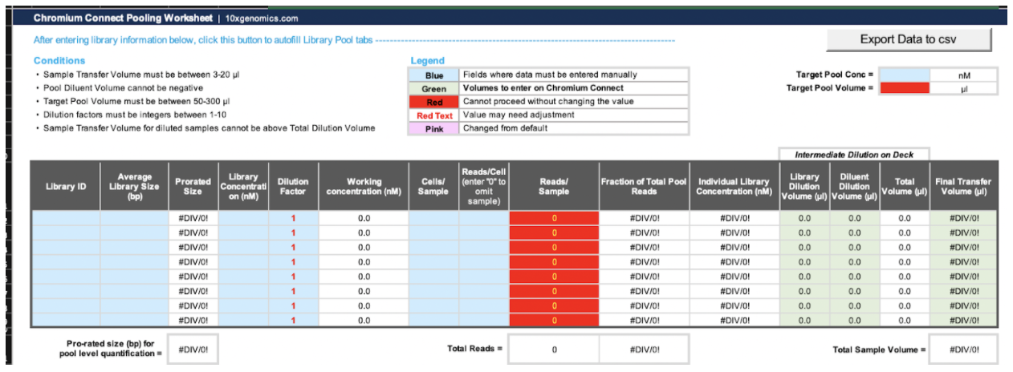1013x372 pixels.
Task: Click the Export Data to csv button
Action: [x=909, y=39]
